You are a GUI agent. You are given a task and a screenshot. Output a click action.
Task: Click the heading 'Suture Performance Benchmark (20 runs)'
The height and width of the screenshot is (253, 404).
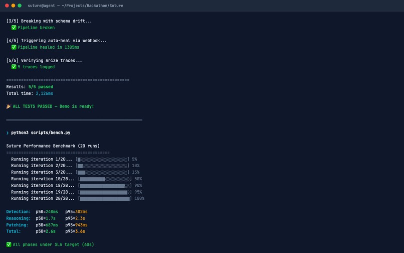pos(53,146)
